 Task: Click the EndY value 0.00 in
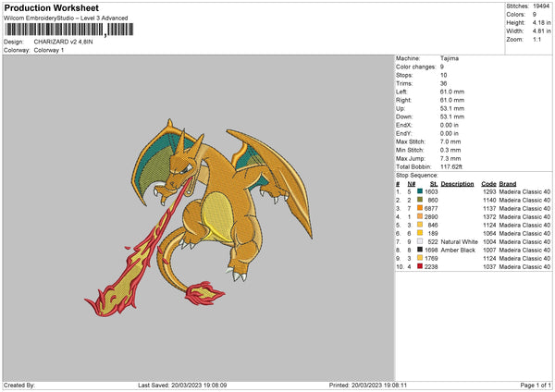pyautogui.click(x=450, y=134)
